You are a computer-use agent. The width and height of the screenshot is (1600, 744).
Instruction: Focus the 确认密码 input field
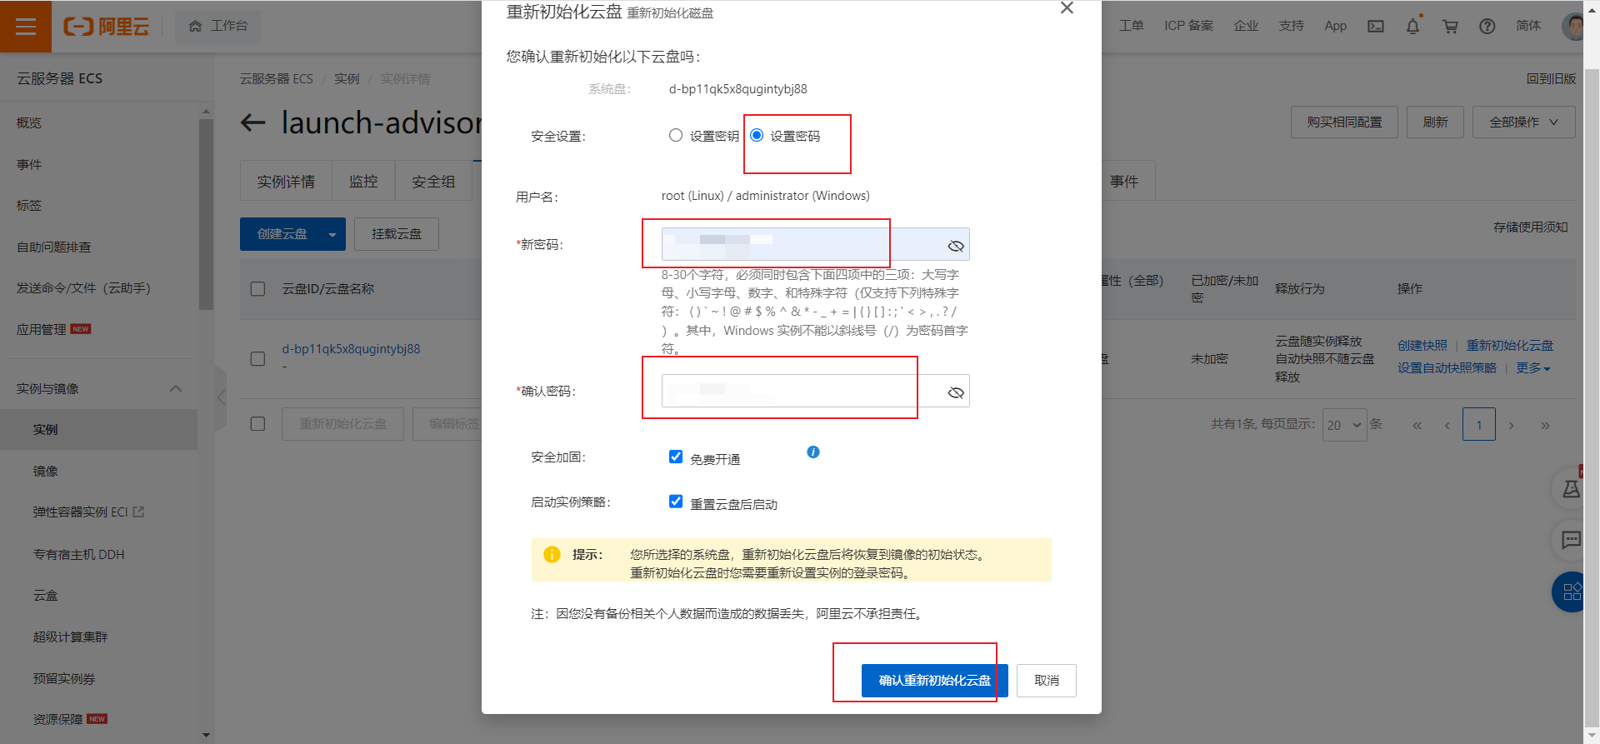[816, 392]
